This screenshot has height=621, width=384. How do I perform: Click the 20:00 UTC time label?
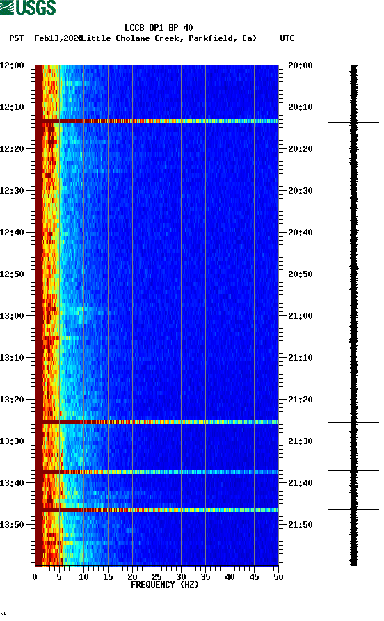pyautogui.click(x=301, y=65)
